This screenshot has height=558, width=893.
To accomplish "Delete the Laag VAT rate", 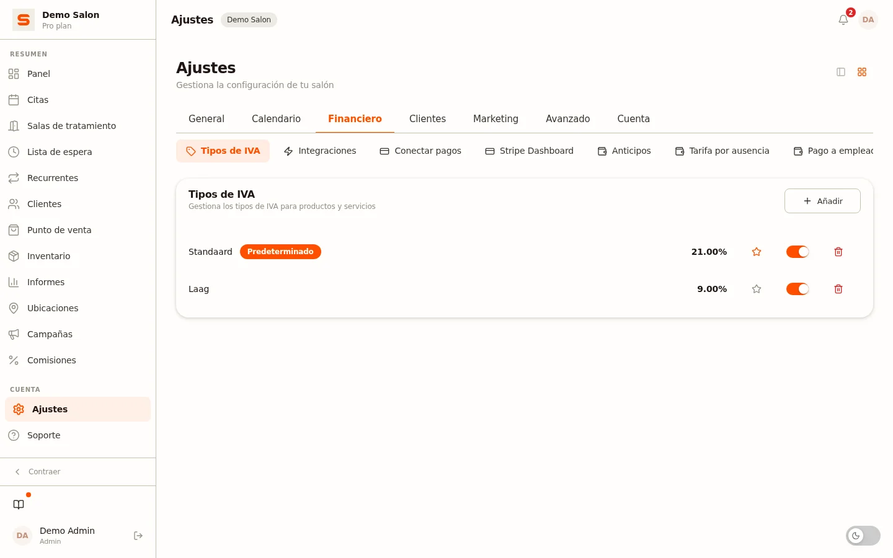I will (838, 289).
